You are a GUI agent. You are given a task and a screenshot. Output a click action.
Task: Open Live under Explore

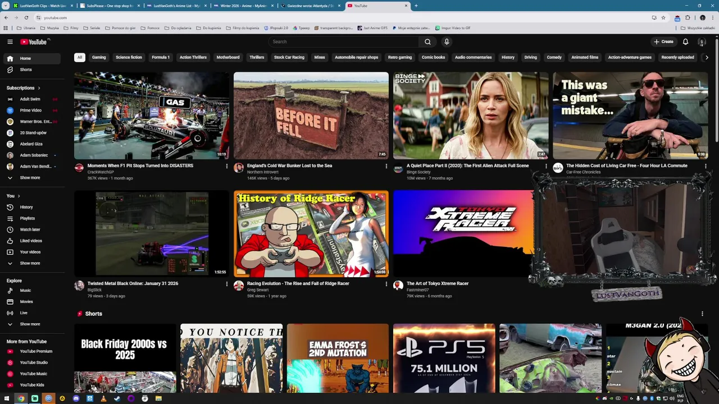click(x=33, y=313)
